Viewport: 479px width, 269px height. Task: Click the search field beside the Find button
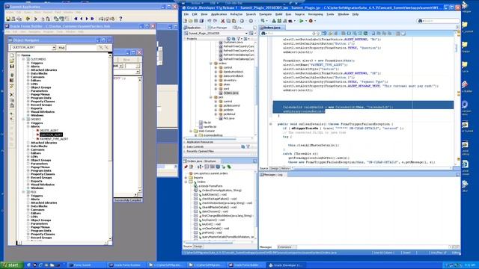click(x=82, y=48)
